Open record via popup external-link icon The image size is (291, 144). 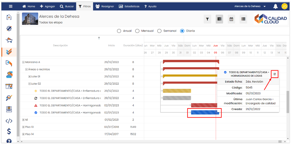click(x=274, y=74)
